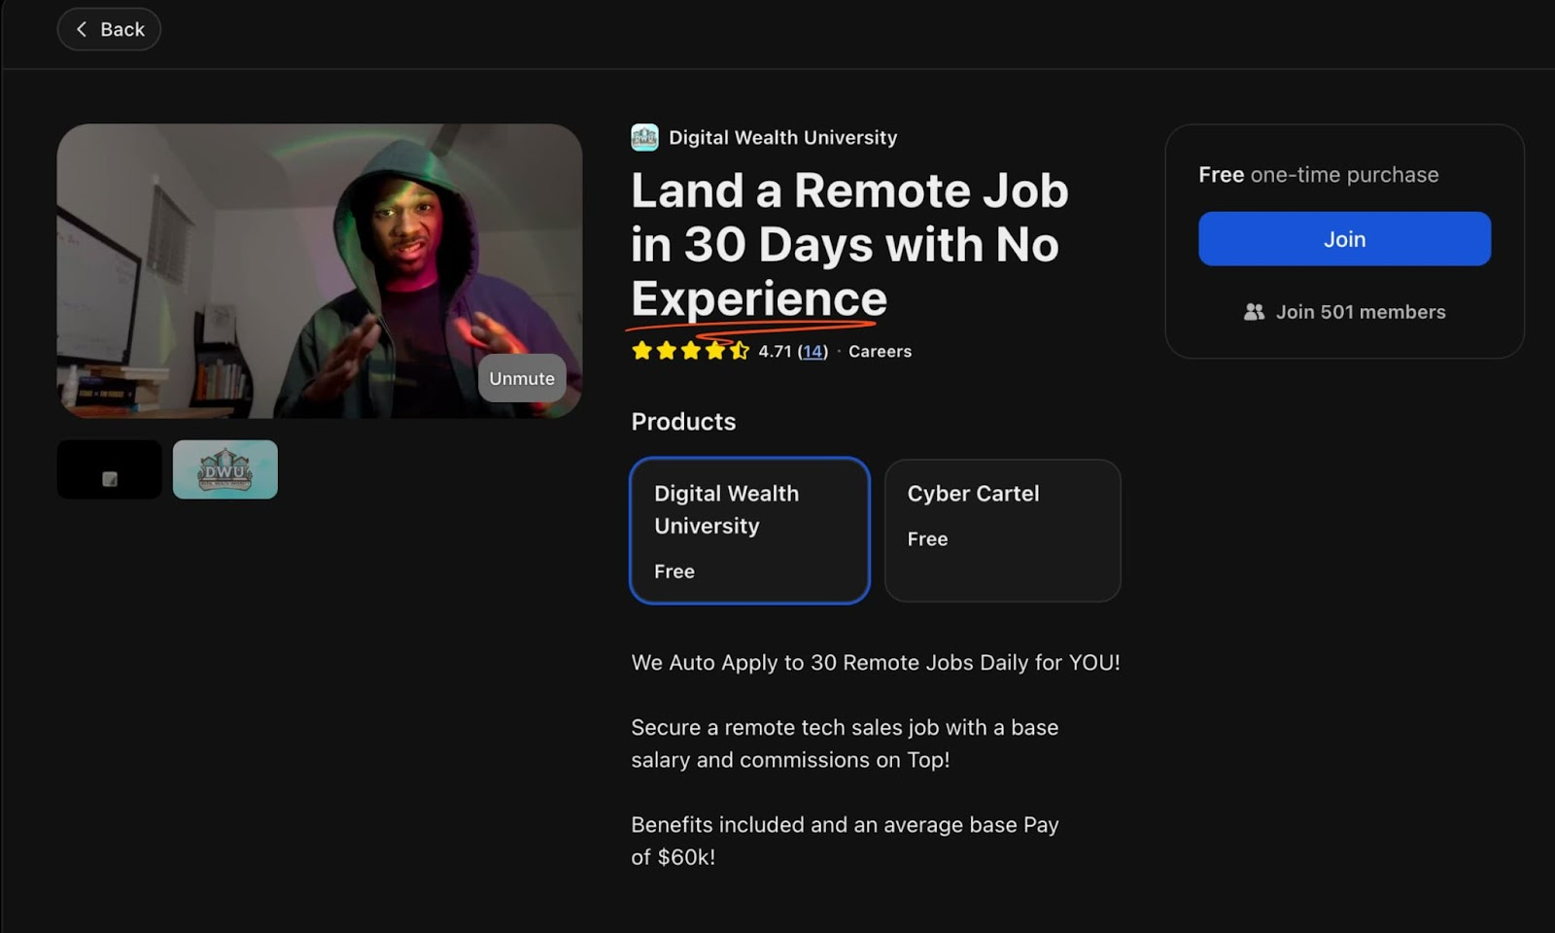
Task: Click the star rating icons
Action: click(x=691, y=351)
